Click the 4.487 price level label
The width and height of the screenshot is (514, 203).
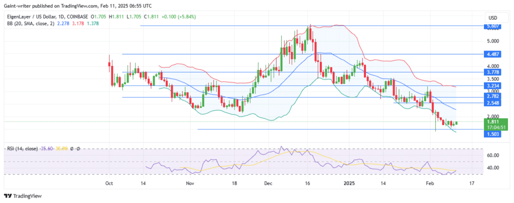[492, 54]
